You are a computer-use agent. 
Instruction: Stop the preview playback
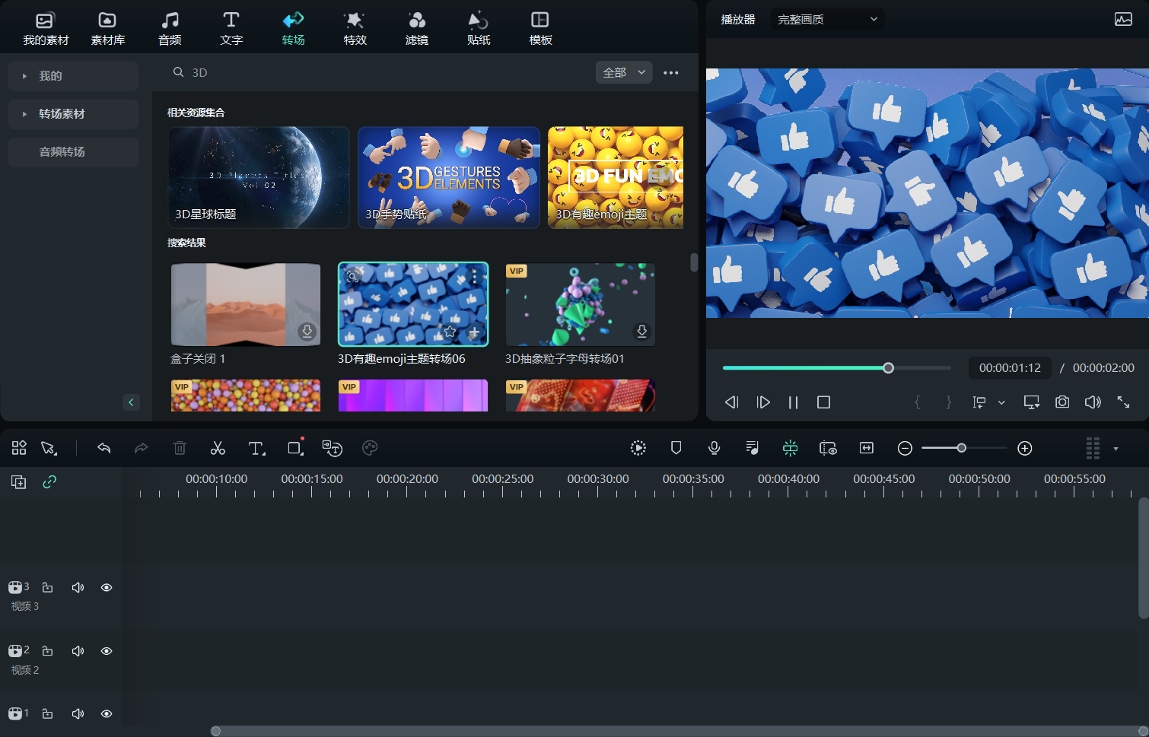(823, 402)
